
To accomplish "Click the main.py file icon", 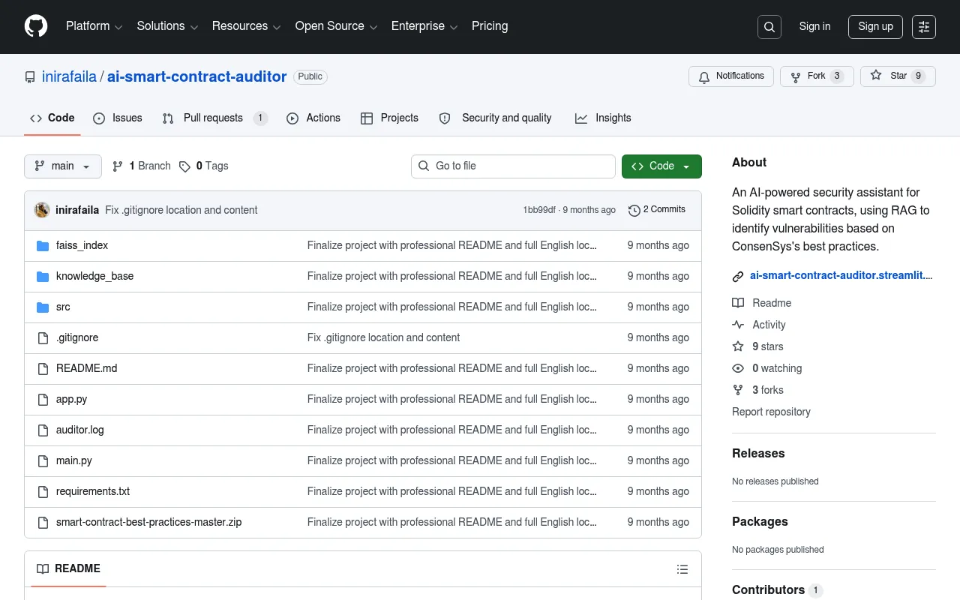I will 43,460.
